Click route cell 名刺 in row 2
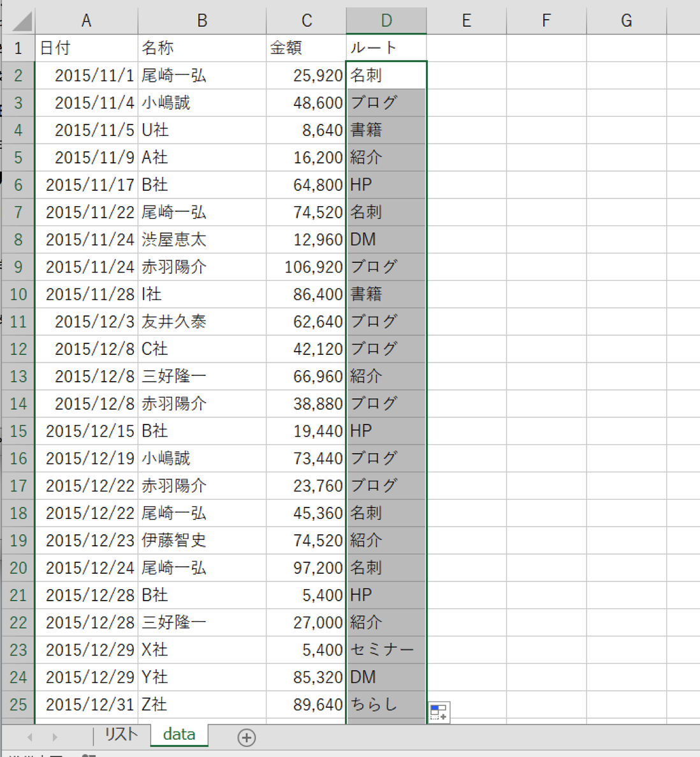The image size is (700, 757). (x=386, y=76)
